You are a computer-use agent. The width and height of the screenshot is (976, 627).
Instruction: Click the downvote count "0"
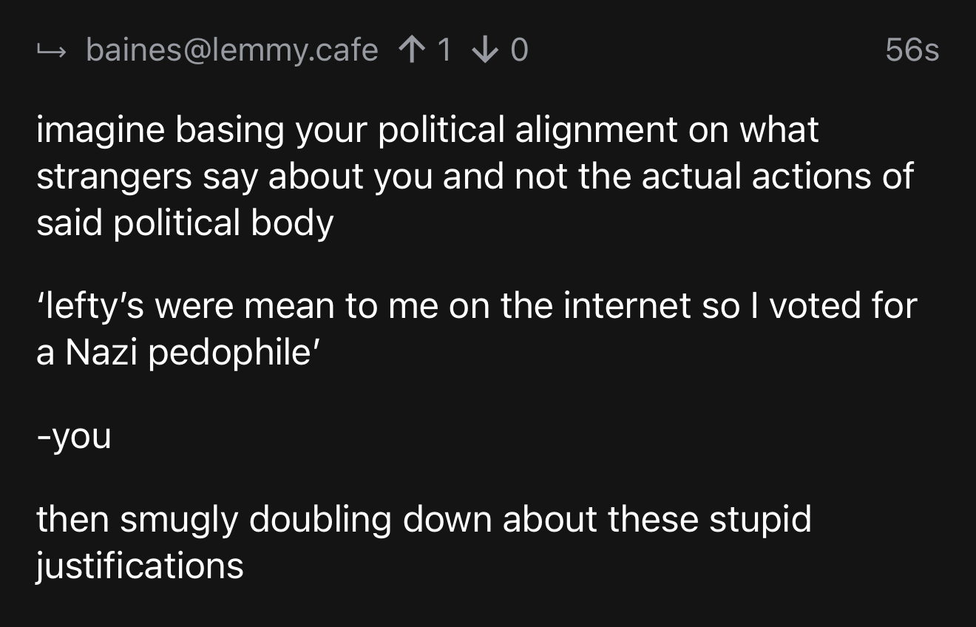click(519, 50)
